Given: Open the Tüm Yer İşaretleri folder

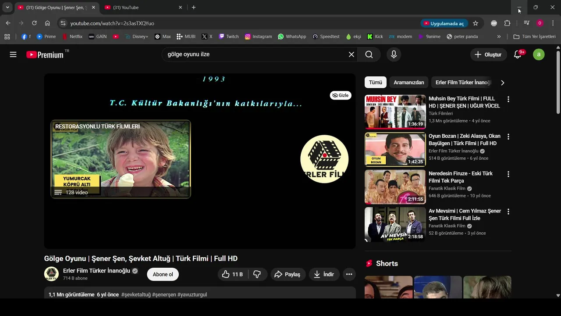Looking at the screenshot, I should 534,36.
